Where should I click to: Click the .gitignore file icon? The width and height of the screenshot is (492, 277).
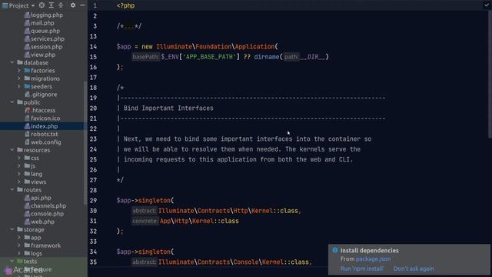pyautogui.click(x=28, y=94)
